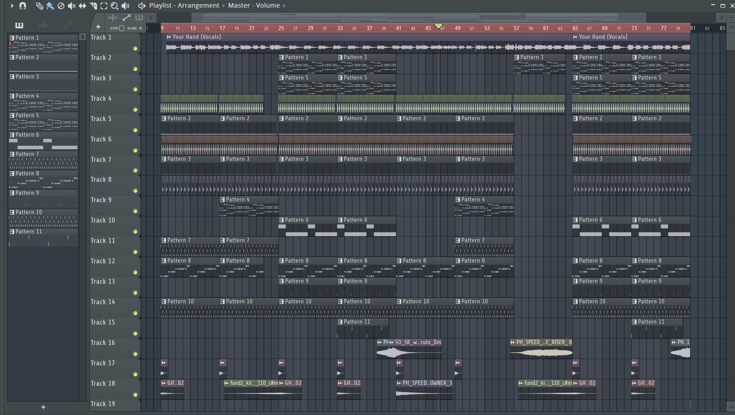Click the automation clip track-type icon

tap(126, 18)
